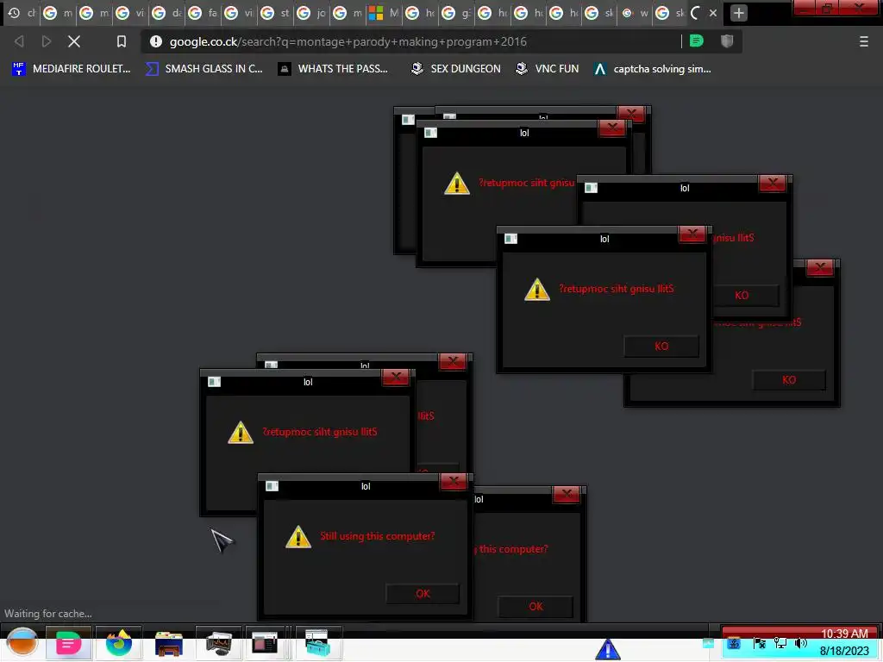Click the system menu icon of the front 'Still using this computer?' dialog
The image size is (883, 662).
click(x=272, y=486)
